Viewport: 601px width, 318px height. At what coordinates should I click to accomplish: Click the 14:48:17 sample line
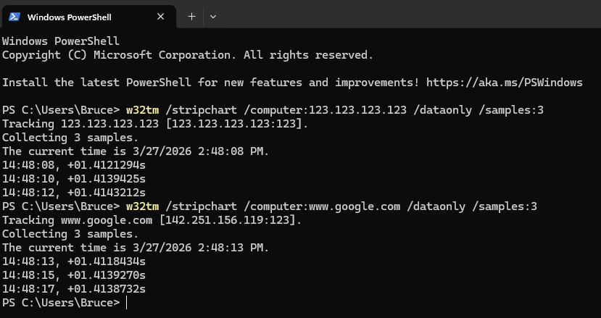click(x=74, y=289)
